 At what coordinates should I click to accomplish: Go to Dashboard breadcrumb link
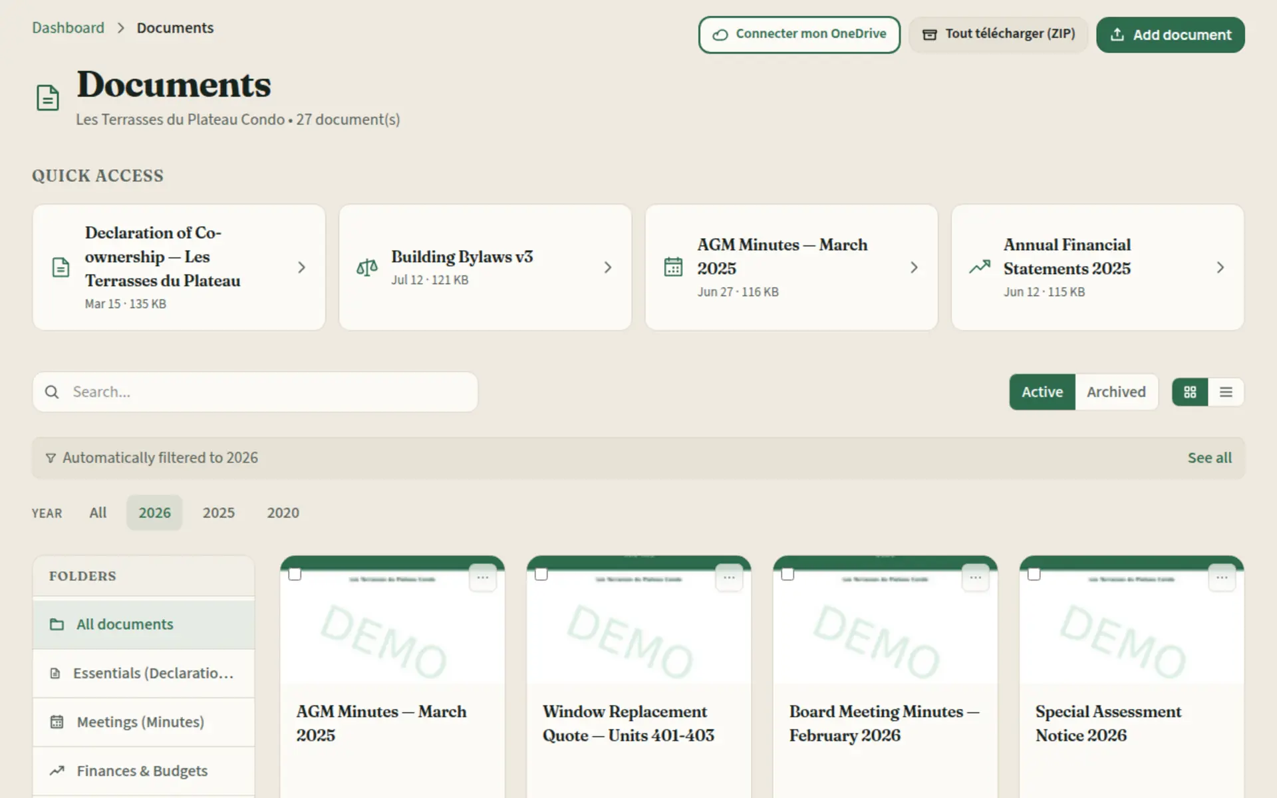click(x=69, y=28)
